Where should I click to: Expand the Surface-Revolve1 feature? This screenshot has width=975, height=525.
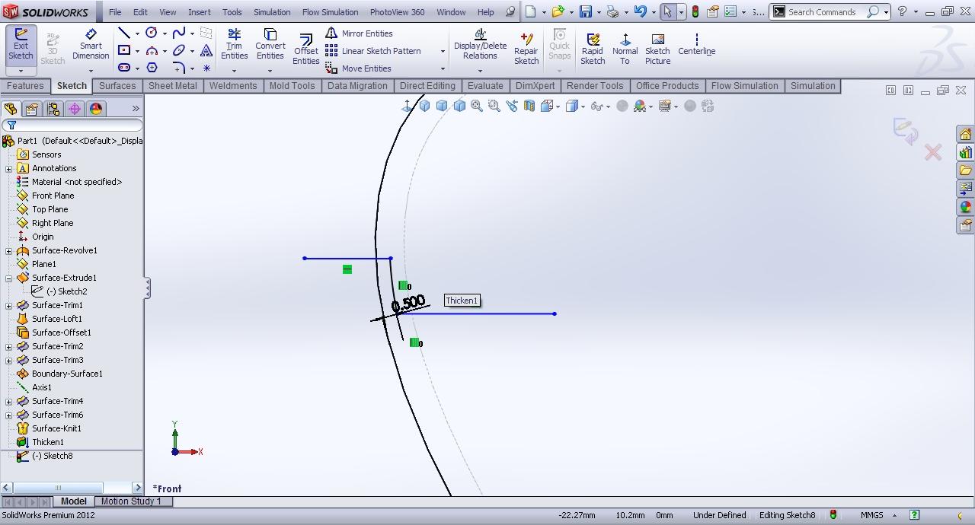pyautogui.click(x=9, y=251)
